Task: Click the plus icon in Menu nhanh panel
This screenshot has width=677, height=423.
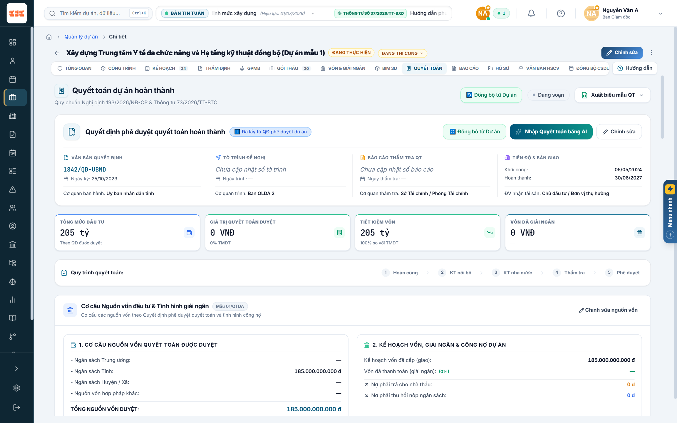Action: pyautogui.click(x=670, y=235)
